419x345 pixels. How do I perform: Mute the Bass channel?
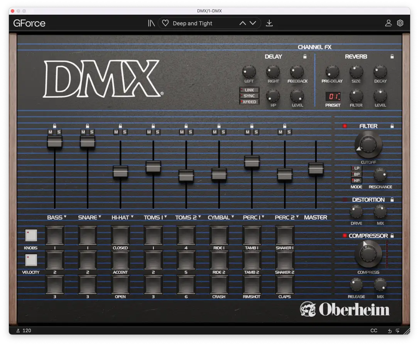click(51, 132)
